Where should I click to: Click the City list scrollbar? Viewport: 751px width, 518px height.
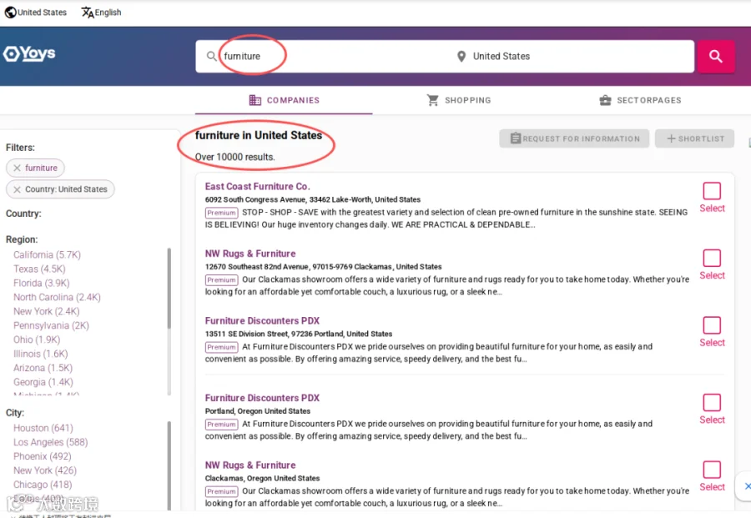click(169, 465)
